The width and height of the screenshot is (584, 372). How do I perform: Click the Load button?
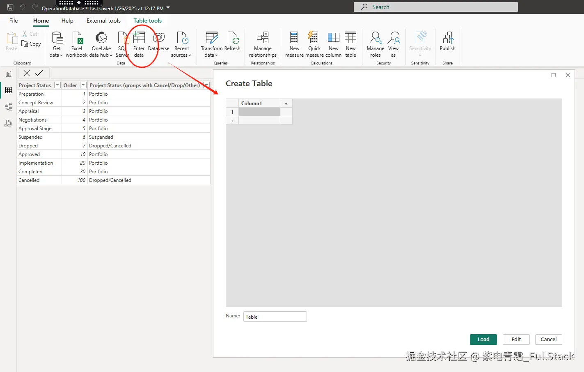(483, 339)
